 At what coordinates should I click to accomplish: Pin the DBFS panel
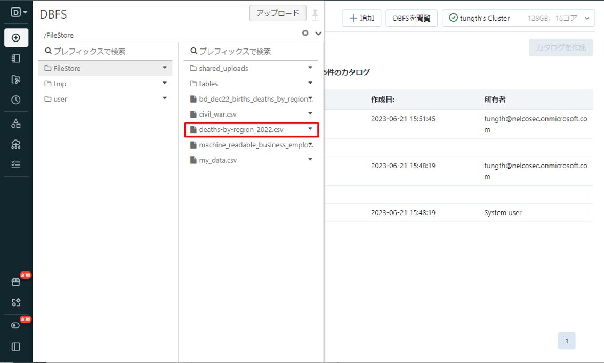click(x=315, y=15)
